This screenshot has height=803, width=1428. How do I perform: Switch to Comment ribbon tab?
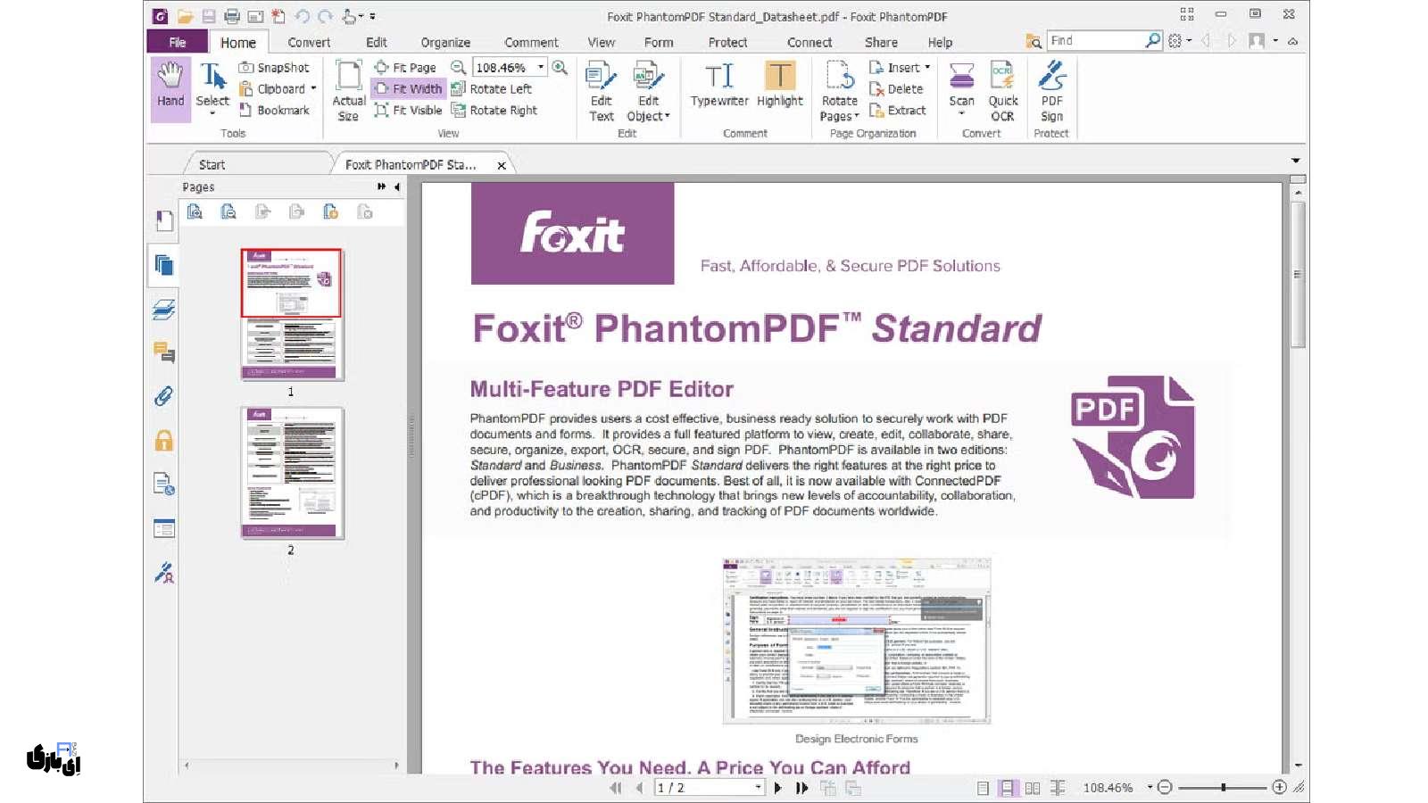coord(531,42)
